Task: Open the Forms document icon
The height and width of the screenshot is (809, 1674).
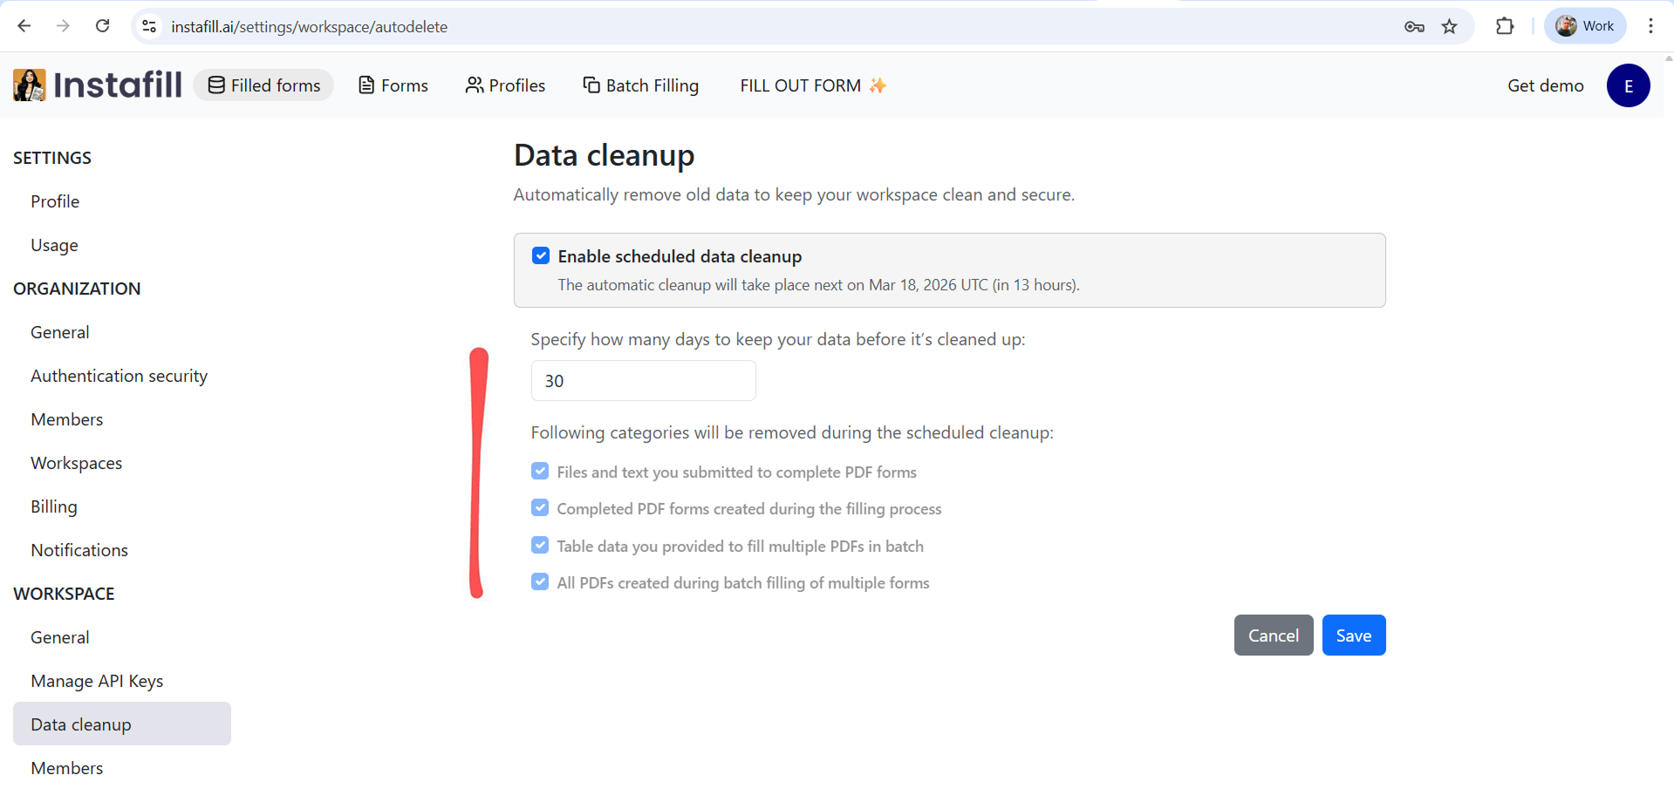Action: point(366,85)
